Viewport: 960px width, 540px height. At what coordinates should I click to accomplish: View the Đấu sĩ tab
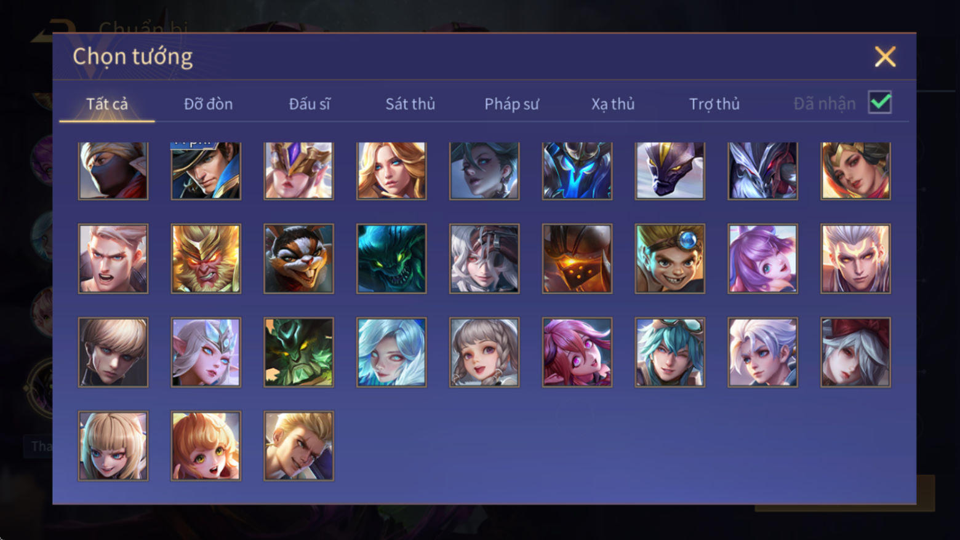click(x=310, y=104)
